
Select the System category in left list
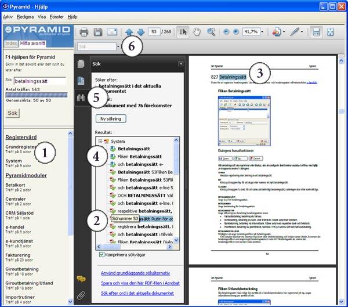pyautogui.click(x=13, y=161)
